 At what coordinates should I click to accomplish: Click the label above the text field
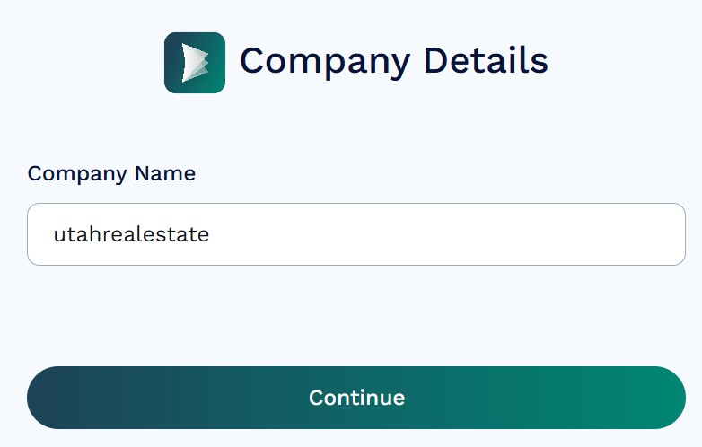click(111, 173)
